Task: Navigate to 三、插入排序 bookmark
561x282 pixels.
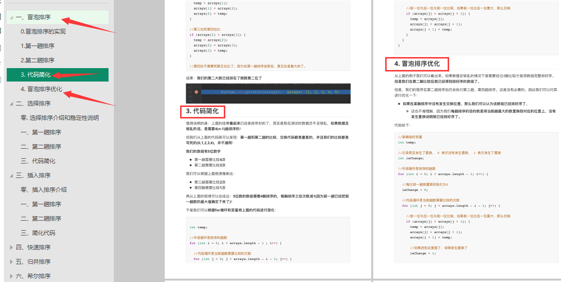Action: [33, 176]
